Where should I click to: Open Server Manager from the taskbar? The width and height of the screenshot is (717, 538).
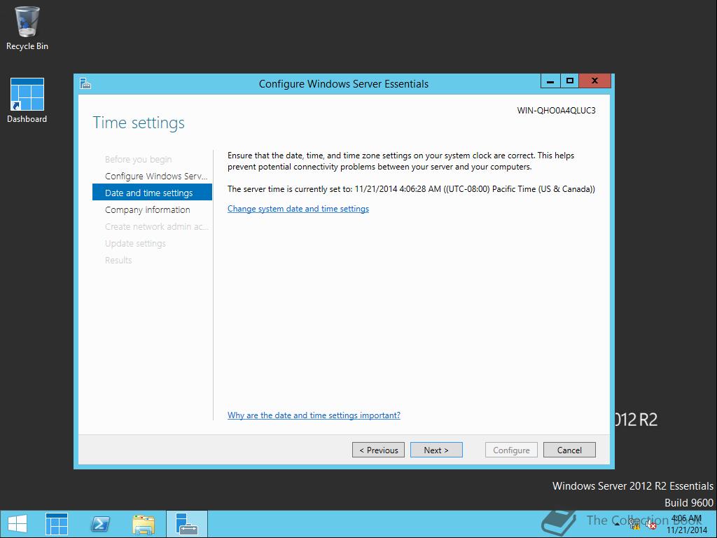tap(57, 524)
